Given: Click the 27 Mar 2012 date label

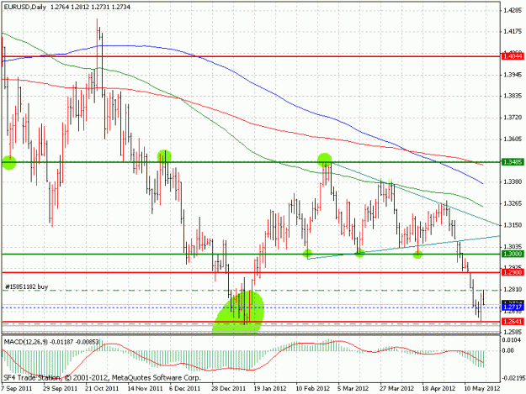Looking at the screenshot, I should pos(397,389).
